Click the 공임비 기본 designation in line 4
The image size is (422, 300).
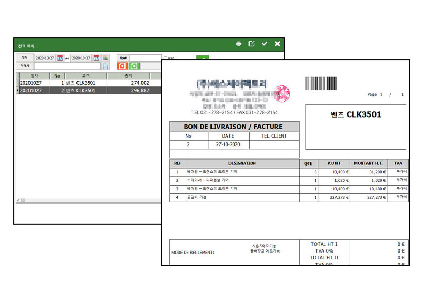click(x=197, y=197)
